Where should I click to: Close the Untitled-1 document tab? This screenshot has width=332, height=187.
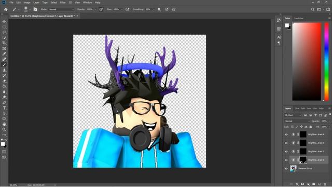tap(77, 16)
